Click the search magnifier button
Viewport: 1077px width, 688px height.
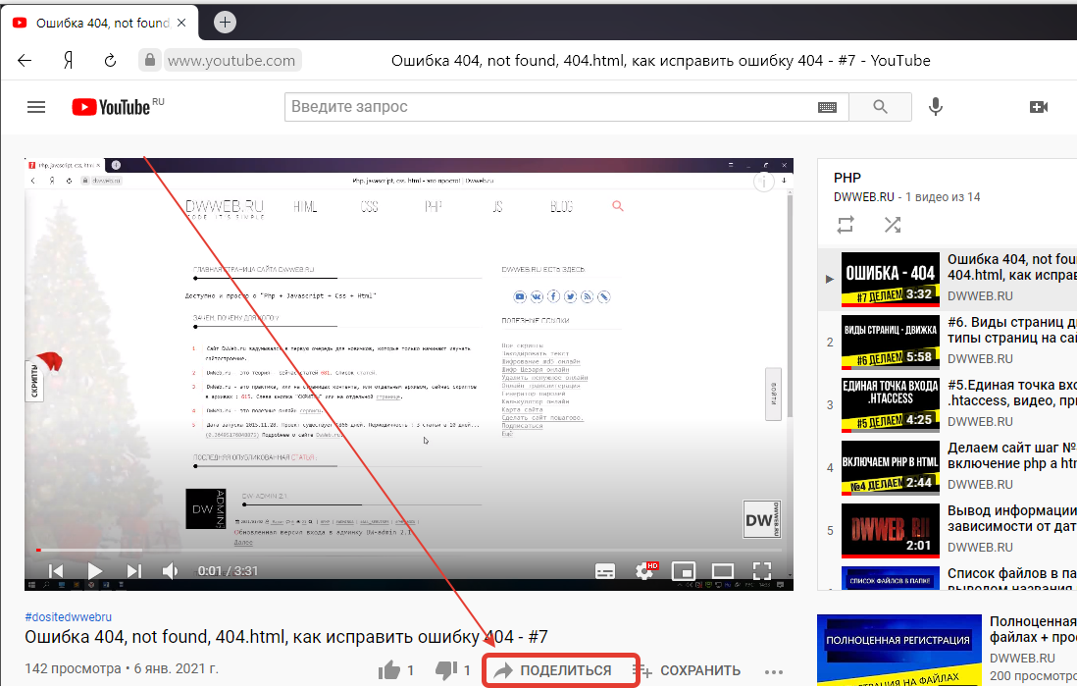[x=880, y=107]
